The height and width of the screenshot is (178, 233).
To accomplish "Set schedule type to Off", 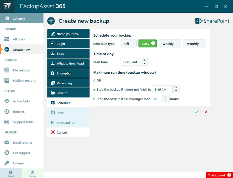I will tap(128, 43).
